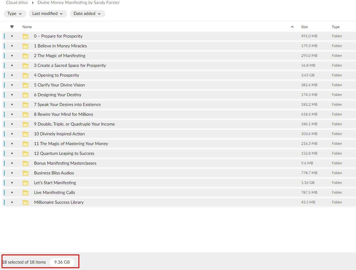Click the folder icon for Opening to Prosperity

click(25, 75)
